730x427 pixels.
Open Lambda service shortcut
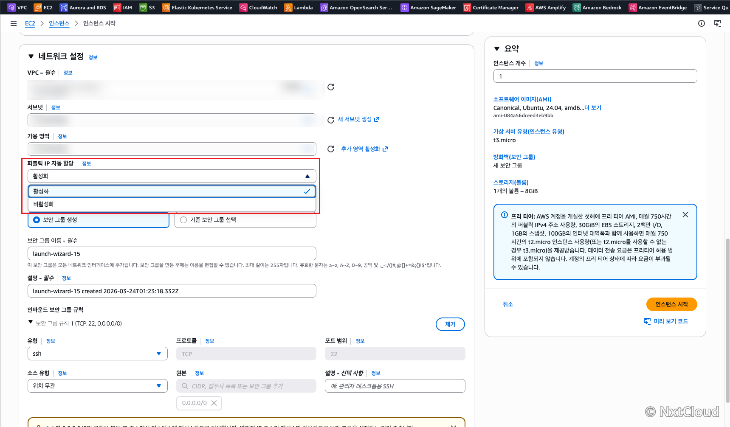coord(299,7)
